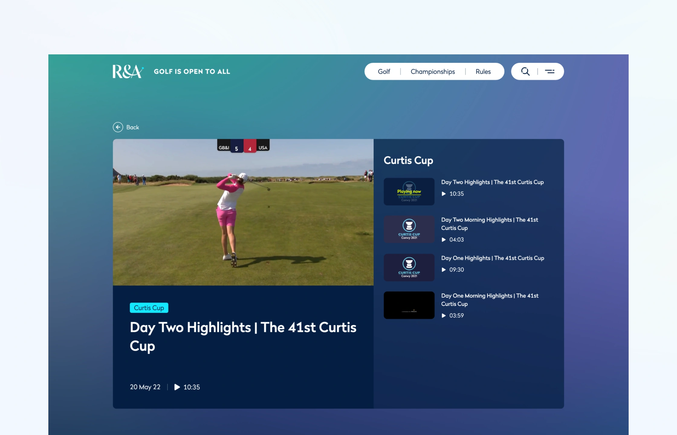
Task: Click the cyan Curtis Cup tag
Action: [x=149, y=308]
